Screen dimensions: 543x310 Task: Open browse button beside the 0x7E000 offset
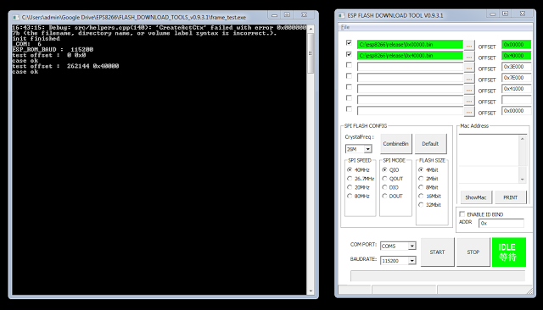tap(469, 79)
